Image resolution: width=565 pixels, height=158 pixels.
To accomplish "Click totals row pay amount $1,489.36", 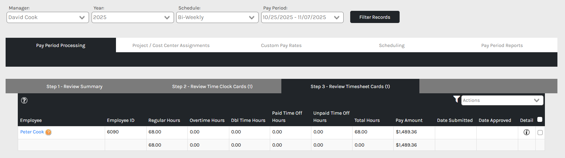I will pos(414,145).
